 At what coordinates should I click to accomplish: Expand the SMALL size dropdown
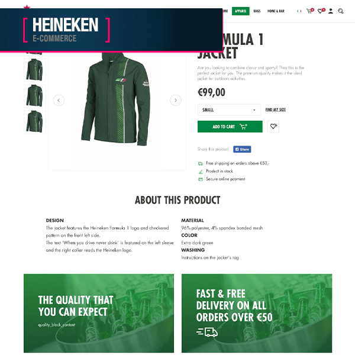229,110
